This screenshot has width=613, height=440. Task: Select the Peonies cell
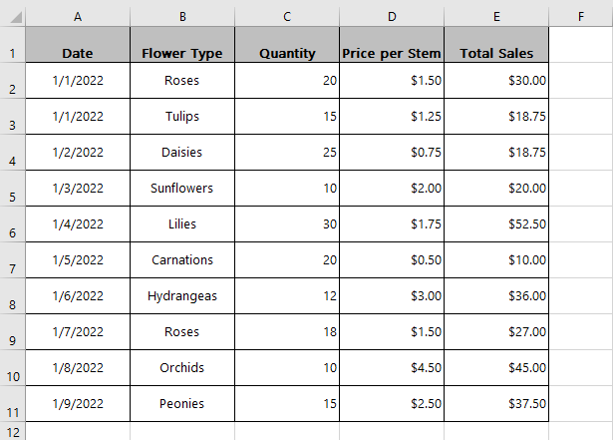tap(182, 404)
